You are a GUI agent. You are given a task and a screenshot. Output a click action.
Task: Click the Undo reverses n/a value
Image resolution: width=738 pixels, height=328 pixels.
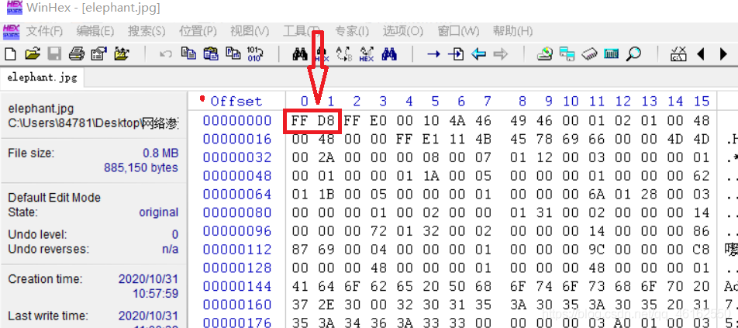[x=170, y=249]
